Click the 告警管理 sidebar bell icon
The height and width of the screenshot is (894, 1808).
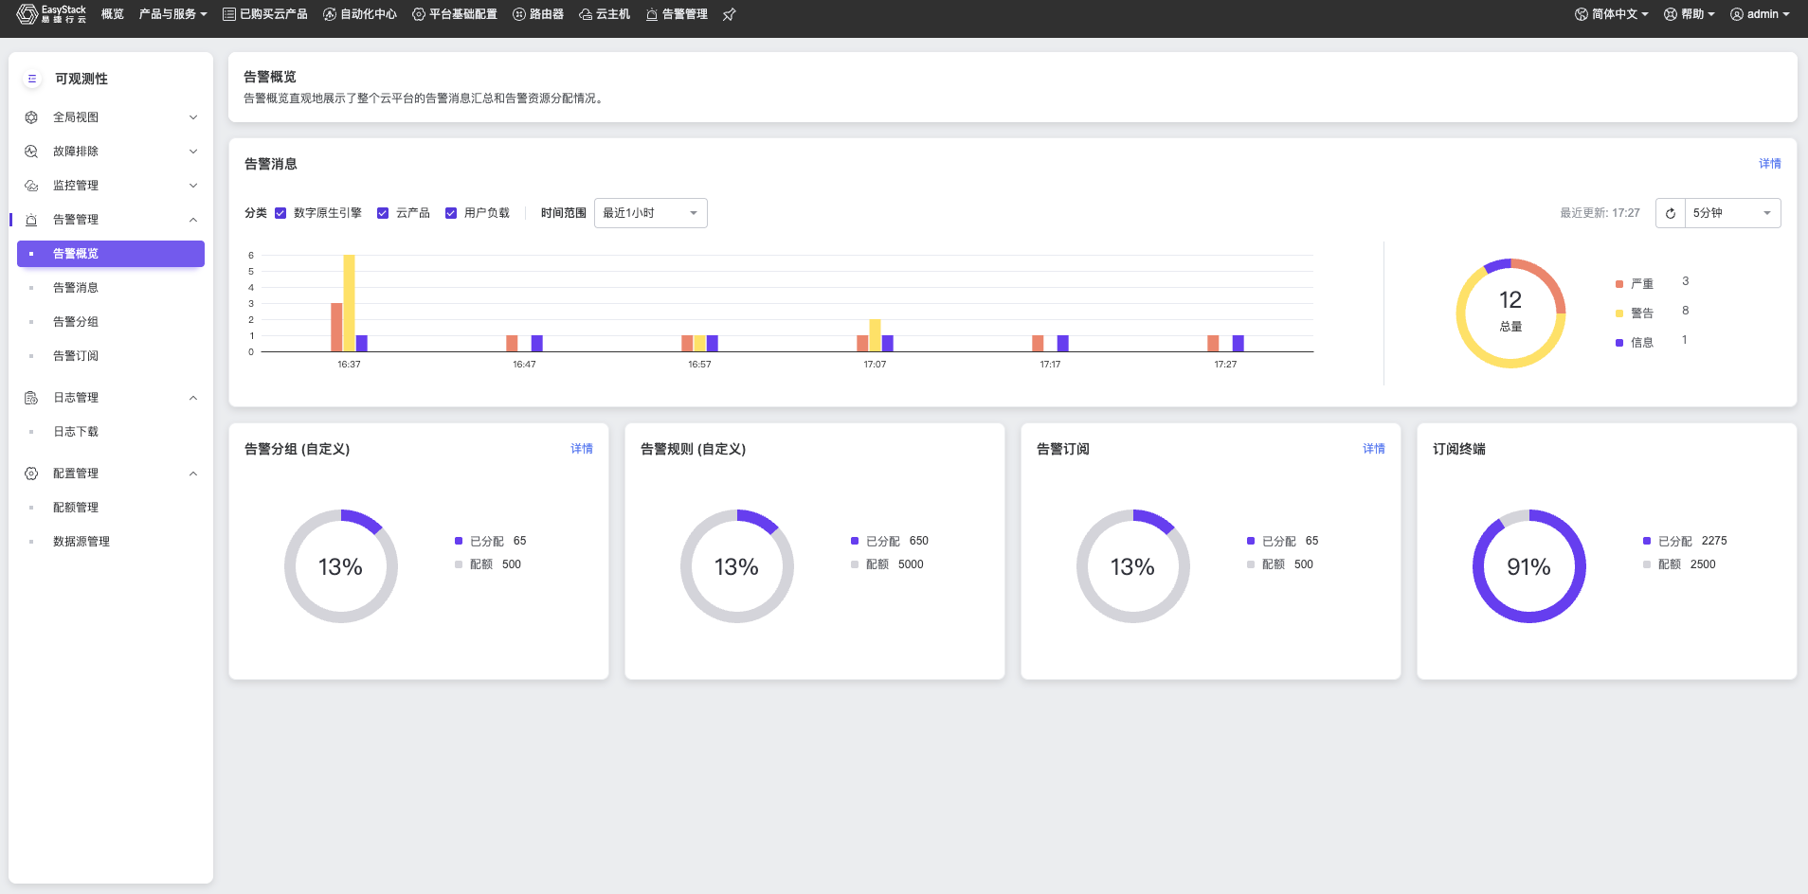31,220
